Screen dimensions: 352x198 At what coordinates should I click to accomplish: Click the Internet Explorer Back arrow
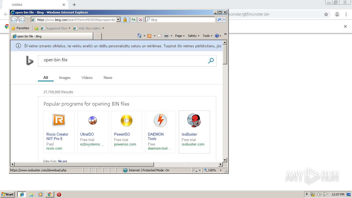(x=14, y=20)
